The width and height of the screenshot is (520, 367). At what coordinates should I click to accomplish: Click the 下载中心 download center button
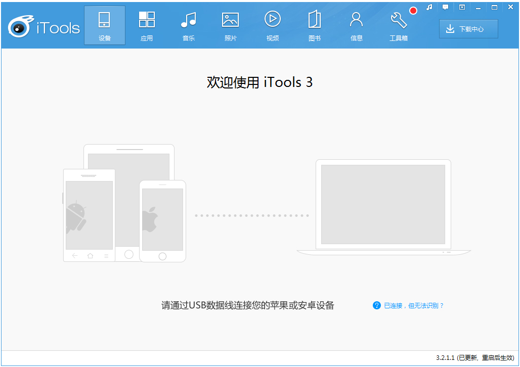tap(468, 29)
